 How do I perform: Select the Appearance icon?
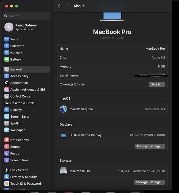coord(7,83)
